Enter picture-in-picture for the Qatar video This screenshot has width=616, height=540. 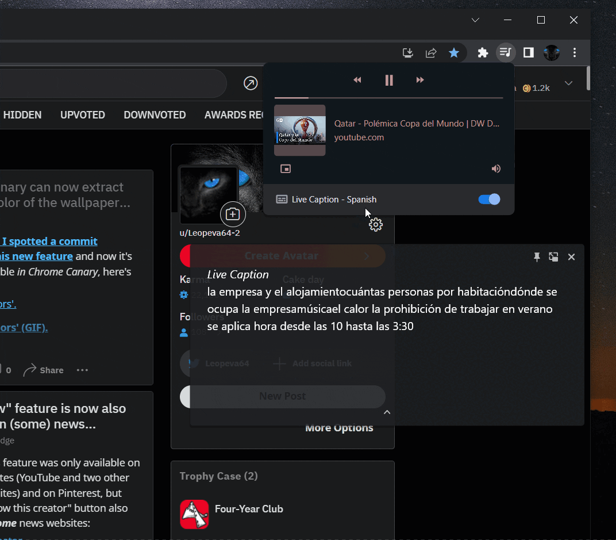[x=286, y=168]
